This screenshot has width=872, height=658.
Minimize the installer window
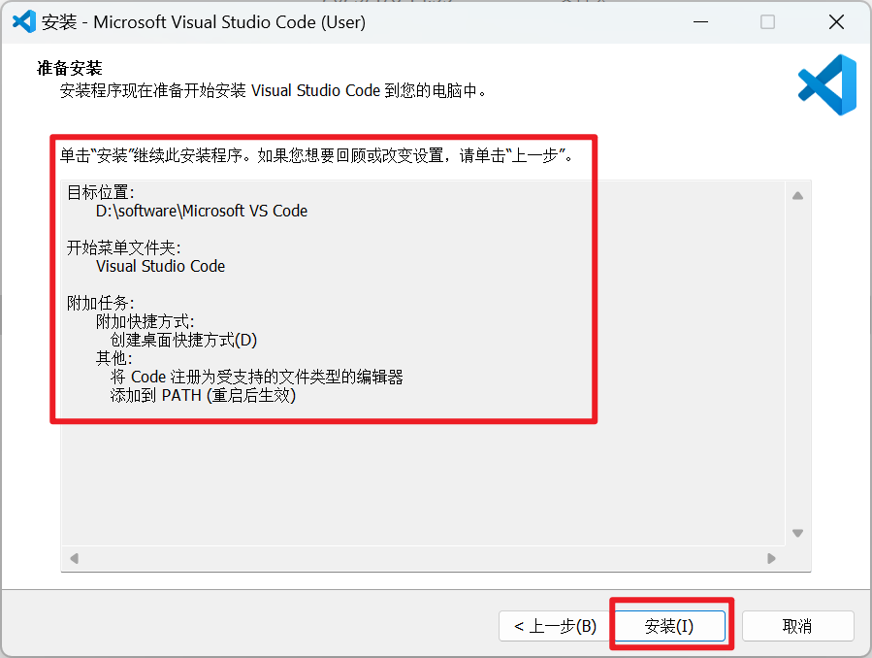tap(700, 22)
